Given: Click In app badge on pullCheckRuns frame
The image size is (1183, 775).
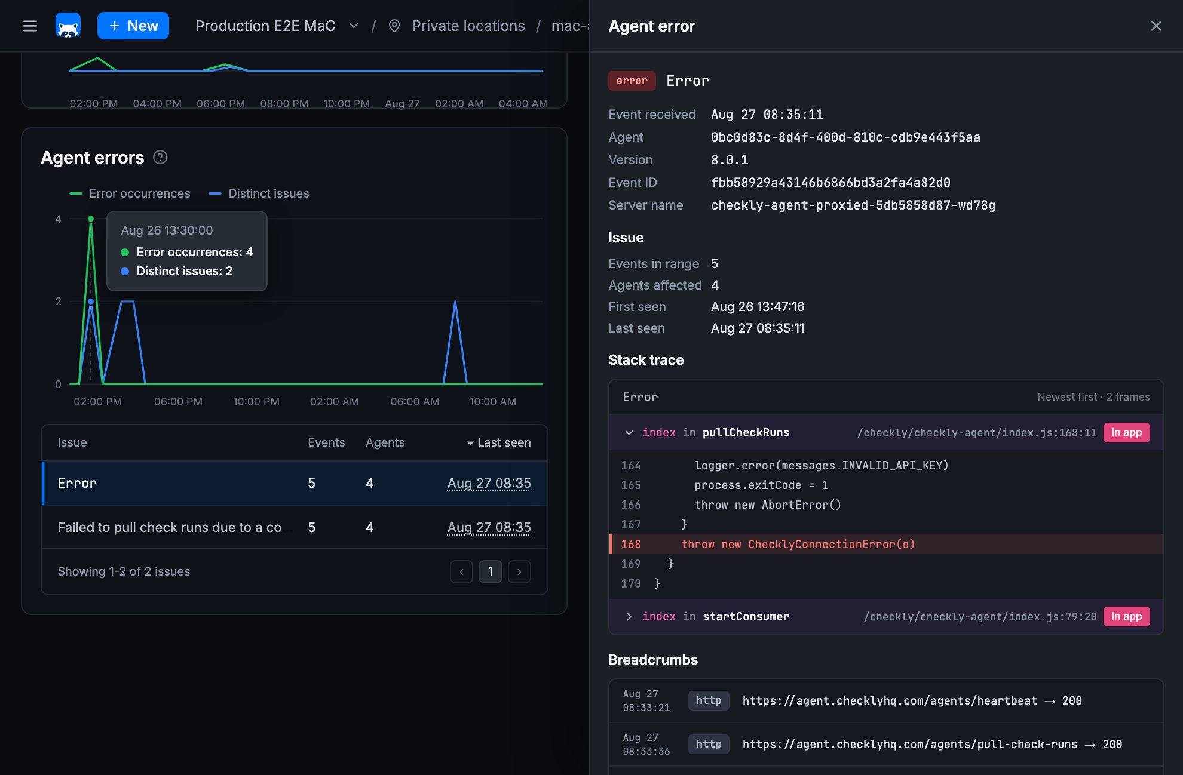Looking at the screenshot, I should (x=1126, y=433).
